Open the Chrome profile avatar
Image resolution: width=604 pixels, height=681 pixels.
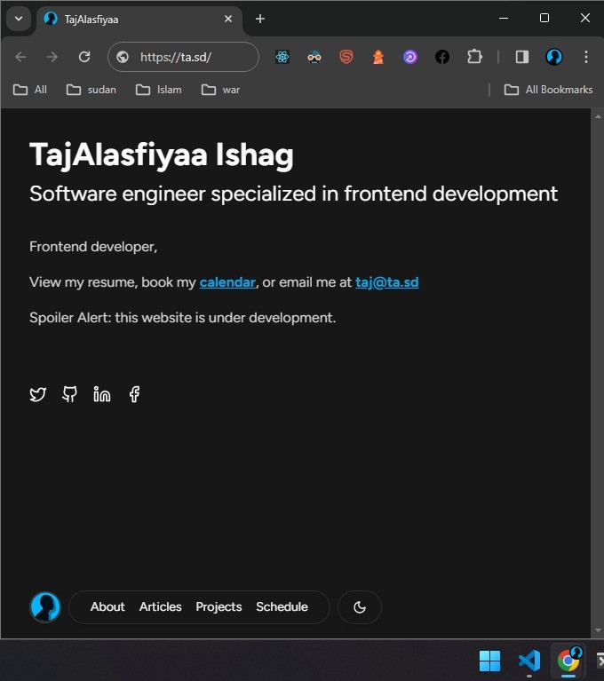(554, 57)
